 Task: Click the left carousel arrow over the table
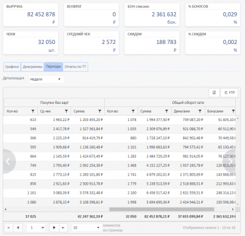click(8, 161)
